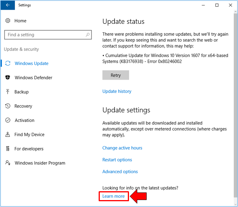Screen dimensions: 238x207
Task: Click the Update status heading
Action: point(123,22)
